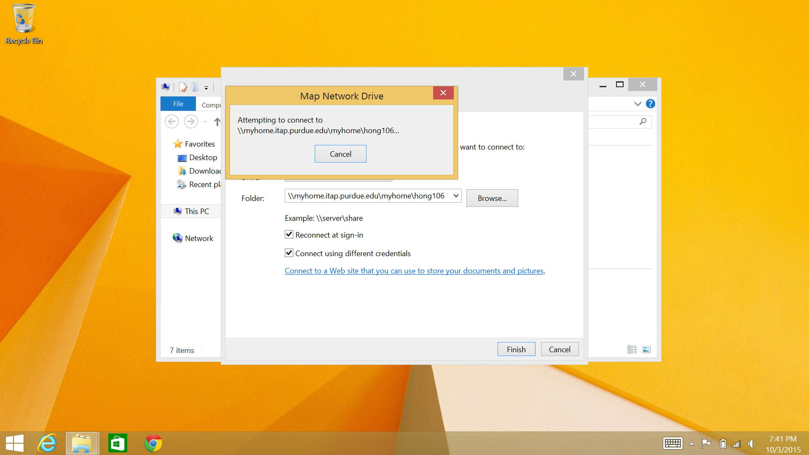
Task: Open the Windows Store taskbar icon
Action: coord(117,443)
